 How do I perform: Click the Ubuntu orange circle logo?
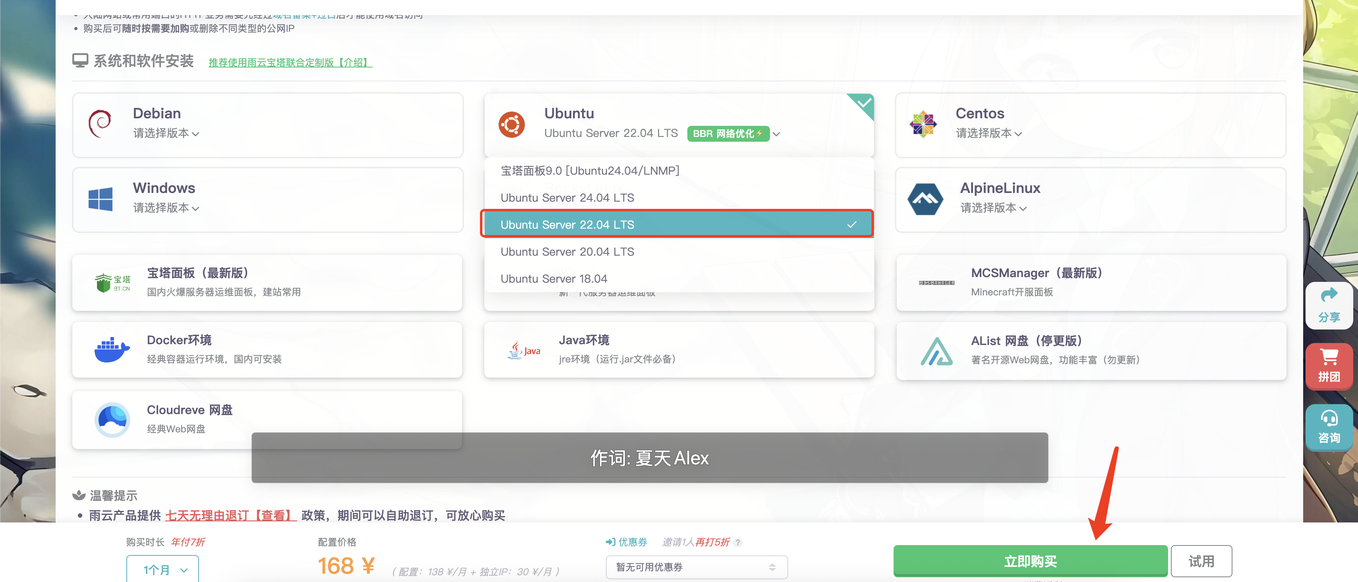point(511,125)
